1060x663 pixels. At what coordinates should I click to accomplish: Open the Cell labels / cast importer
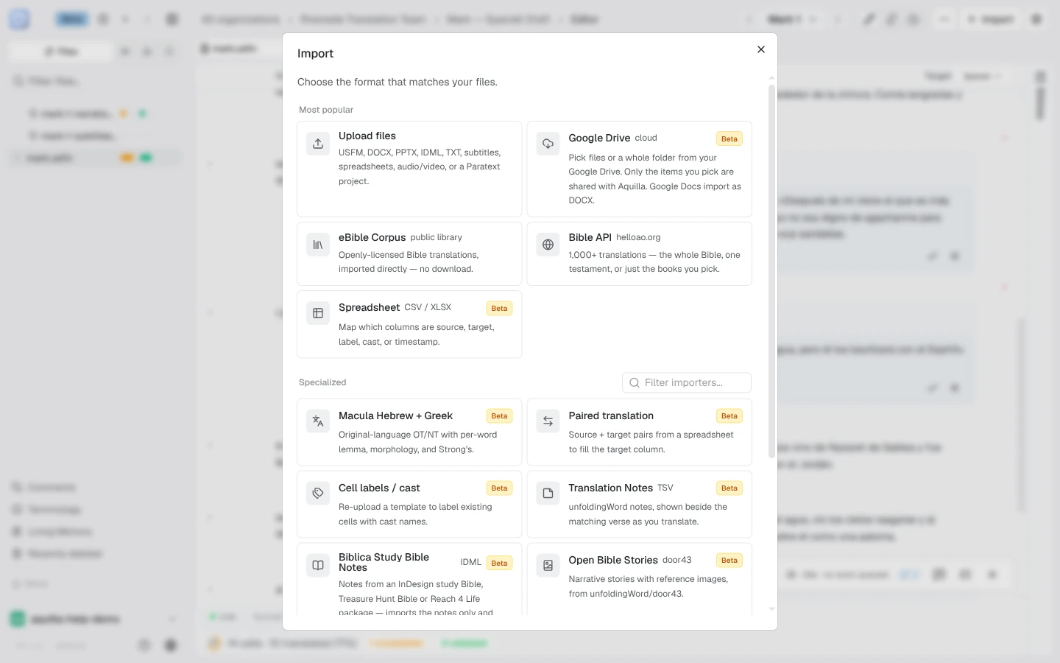409,505
